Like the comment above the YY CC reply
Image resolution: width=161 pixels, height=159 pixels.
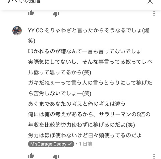click(31, 13)
